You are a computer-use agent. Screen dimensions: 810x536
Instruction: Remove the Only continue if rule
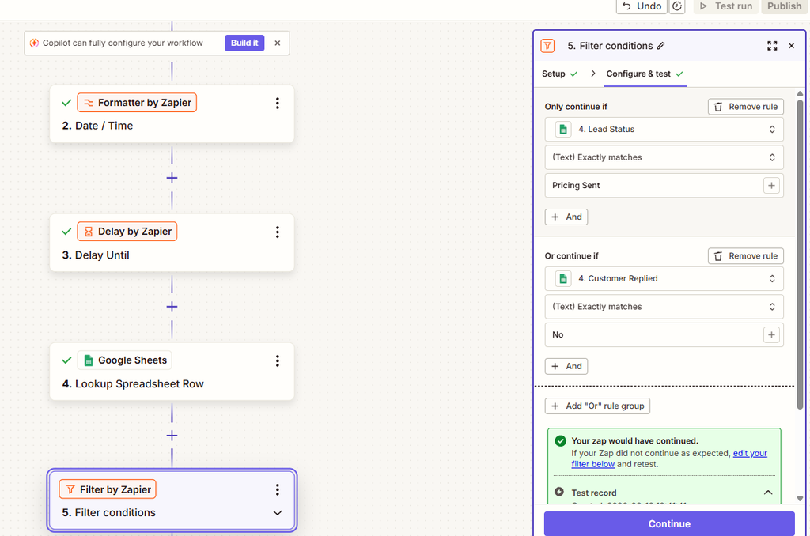[745, 107]
